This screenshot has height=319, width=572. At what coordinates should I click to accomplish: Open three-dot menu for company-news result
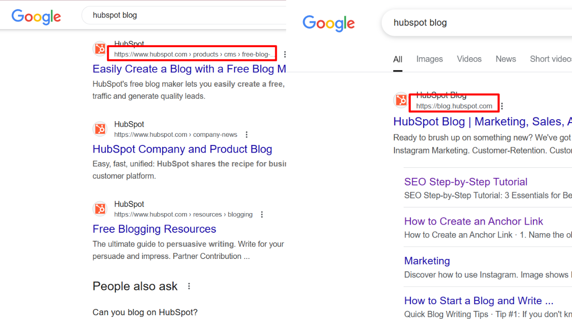click(247, 134)
